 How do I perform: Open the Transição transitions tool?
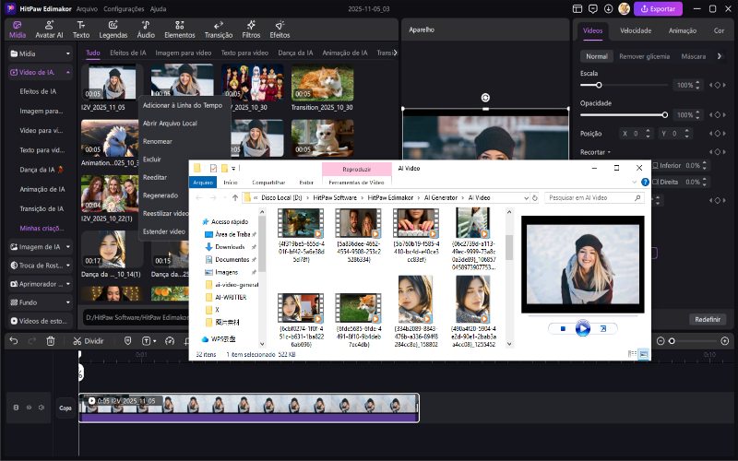coord(218,29)
